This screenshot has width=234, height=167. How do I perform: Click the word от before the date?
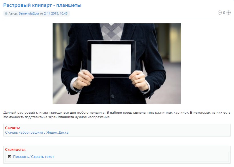(x=41, y=13)
